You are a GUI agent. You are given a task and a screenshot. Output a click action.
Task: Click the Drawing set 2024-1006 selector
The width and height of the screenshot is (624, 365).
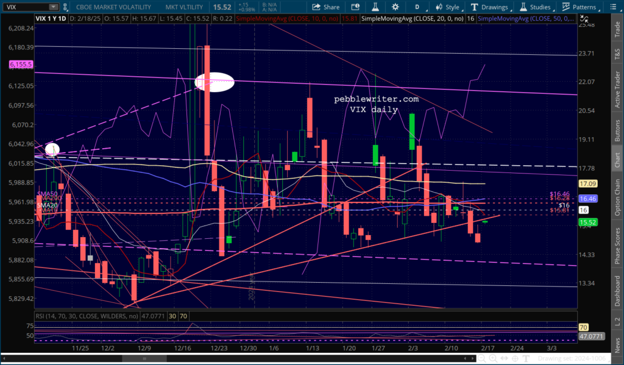pos(574,358)
